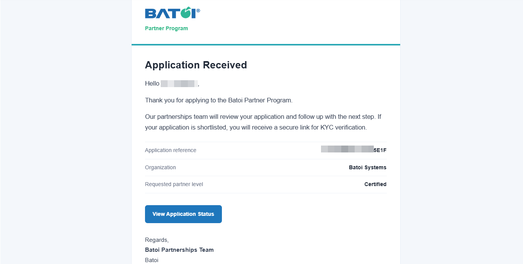Viewport: 523px width, 264px height.
Task: Click the registered trademark symbol beside the logo
Action: [198, 11]
